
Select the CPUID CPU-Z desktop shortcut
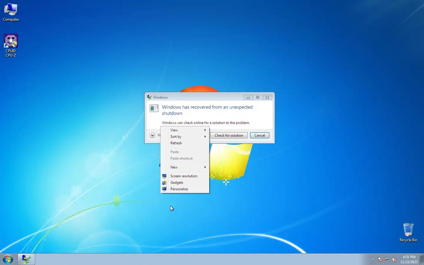coord(11,45)
